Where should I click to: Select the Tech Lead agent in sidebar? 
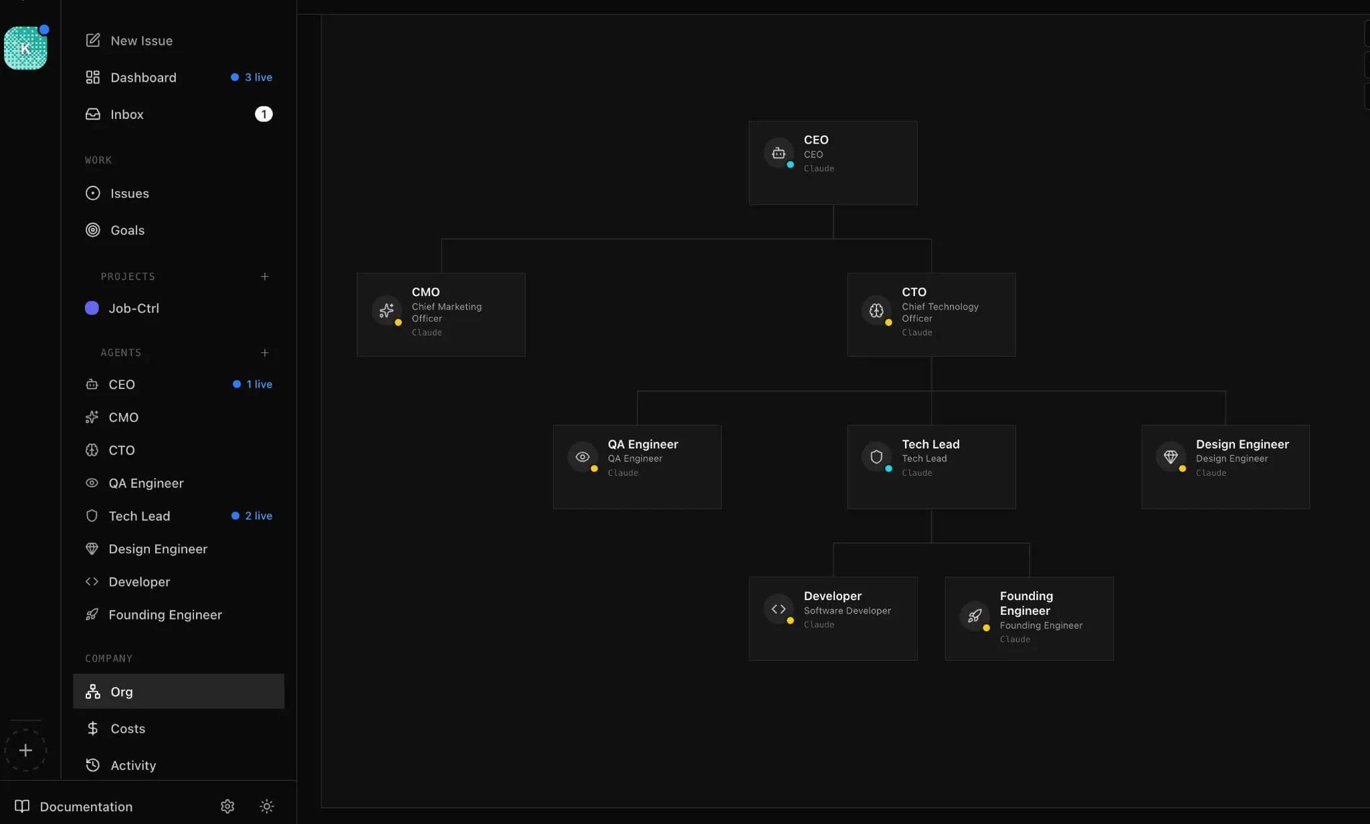(139, 516)
